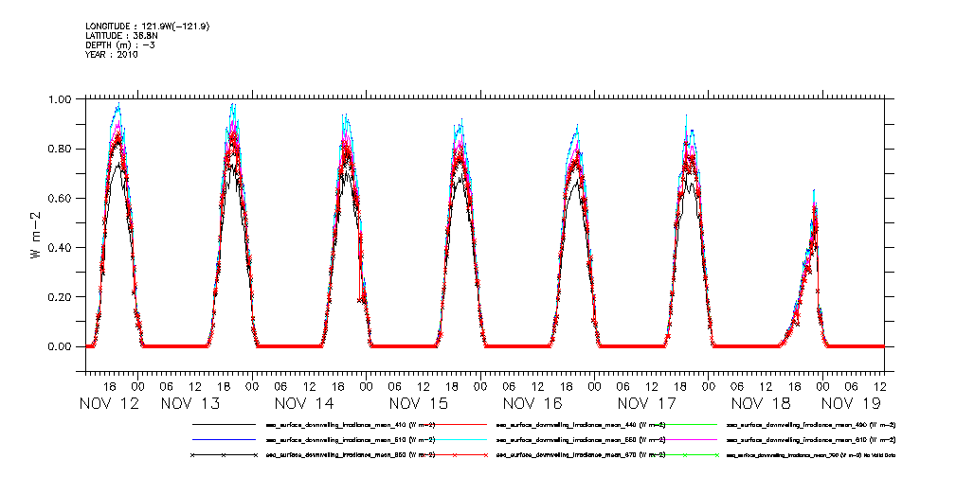Click the 1.00 y-axis tick label
956x477 pixels.
(60, 99)
